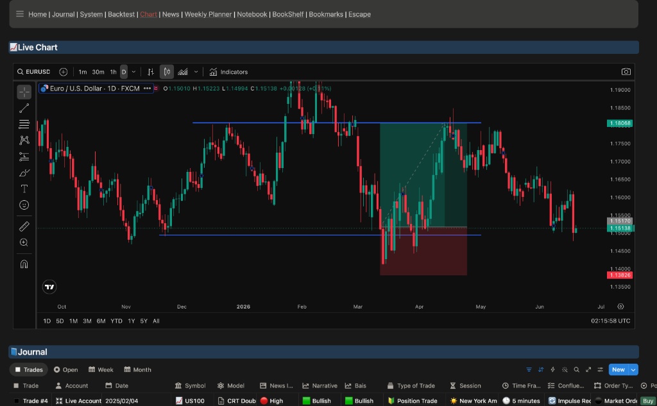Open chart settings gear near time axis
This screenshot has width=657, height=406.
click(620, 307)
